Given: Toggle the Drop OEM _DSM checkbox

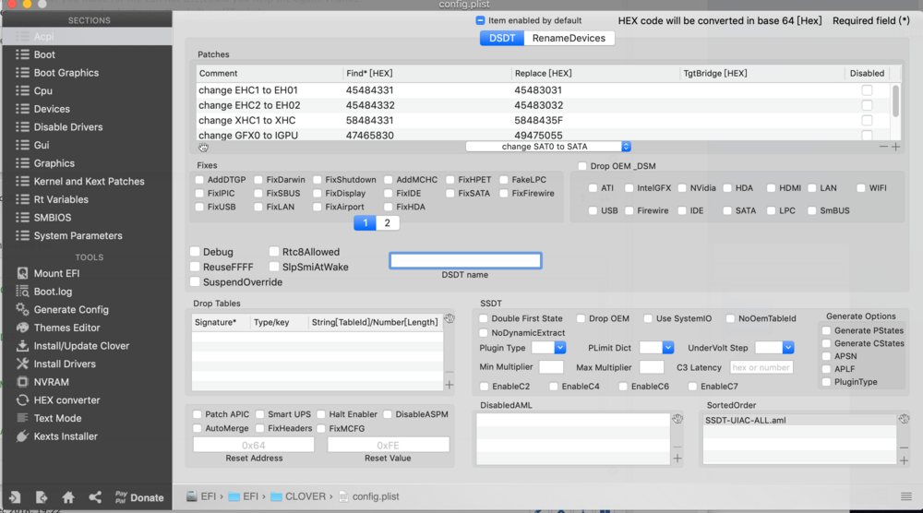Looking at the screenshot, I should coord(581,166).
